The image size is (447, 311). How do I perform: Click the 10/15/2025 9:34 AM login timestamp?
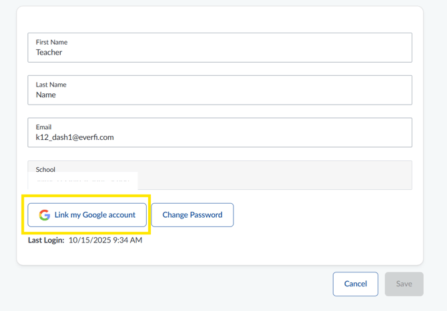pyautogui.click(x=105, y=240)
